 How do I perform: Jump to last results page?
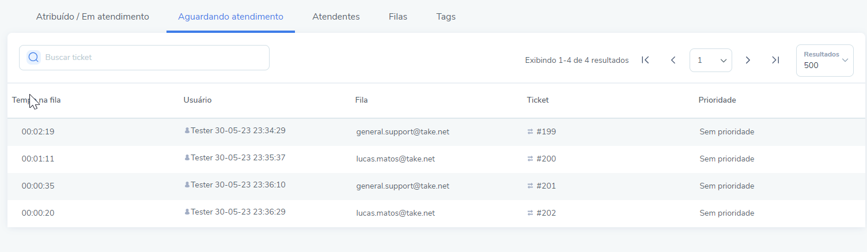coord(775,60)
